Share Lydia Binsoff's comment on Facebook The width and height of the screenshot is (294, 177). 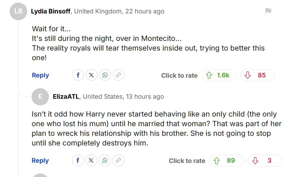tap(78, 75)
